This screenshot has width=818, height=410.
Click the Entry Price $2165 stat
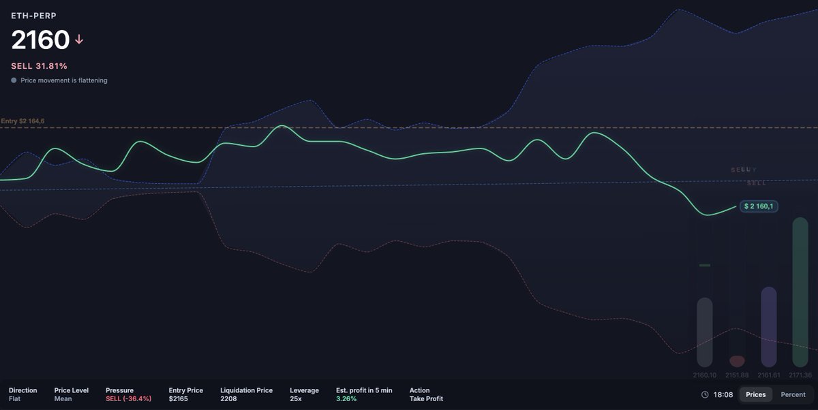coord(186,394)
